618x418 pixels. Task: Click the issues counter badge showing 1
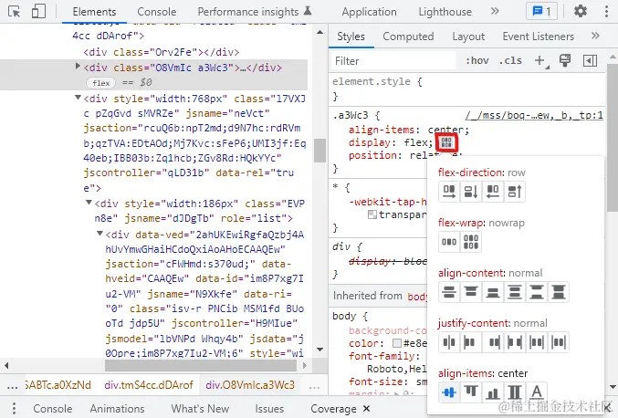542,11
